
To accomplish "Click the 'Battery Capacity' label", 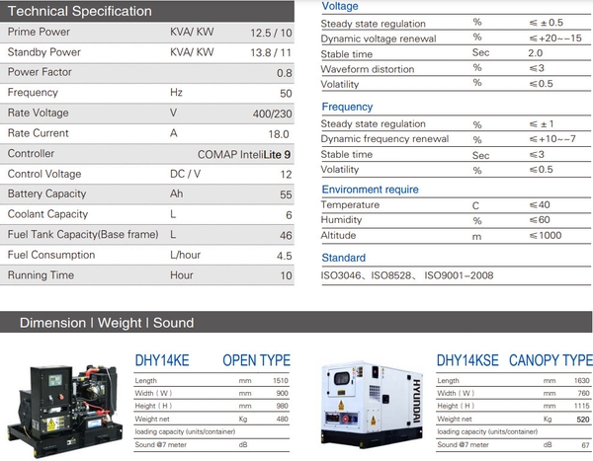I will [x=46, y=193].
